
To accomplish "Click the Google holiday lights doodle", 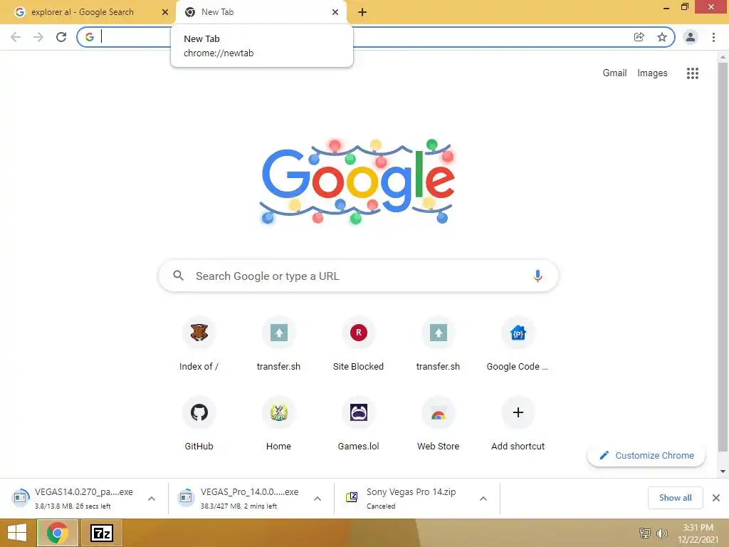I will click(x=357, y=182).
